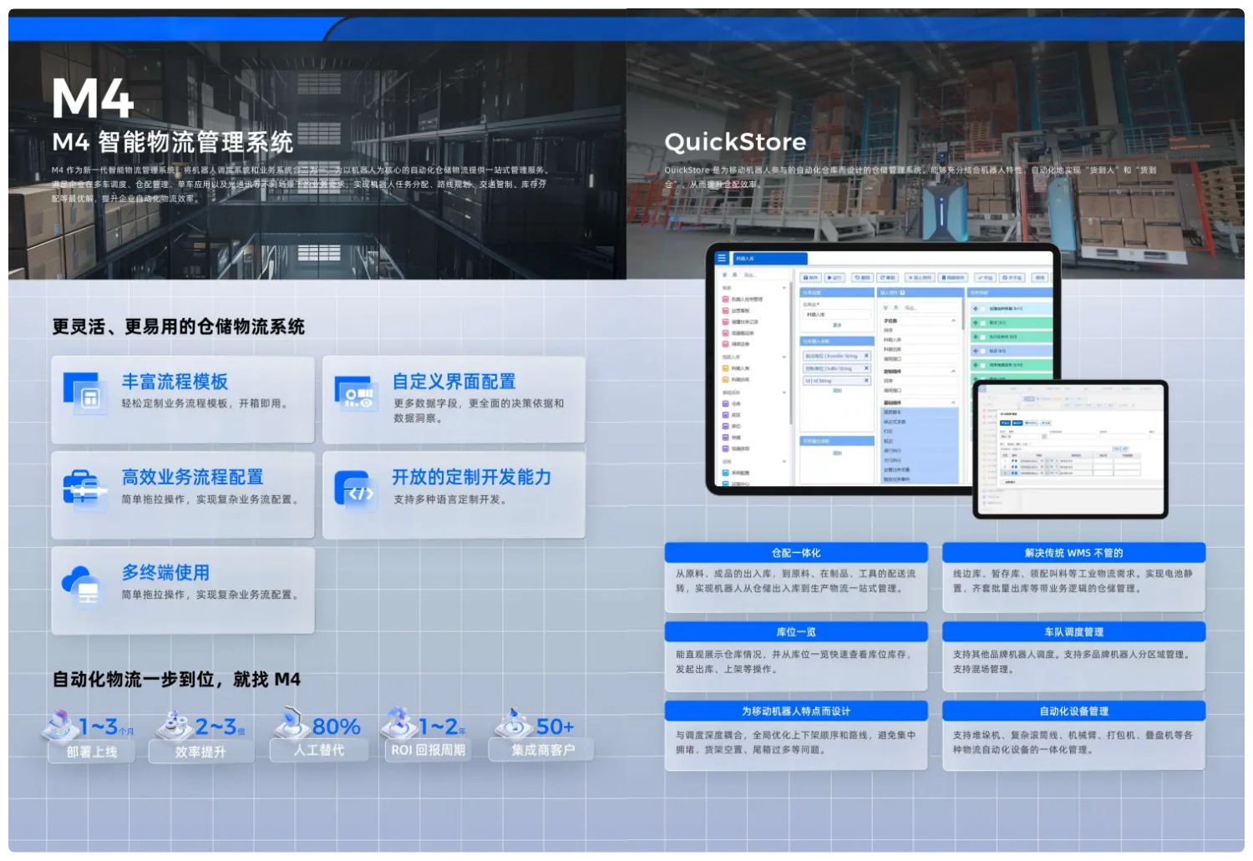This screenshot has width=1253, height=861.
Task: Click the 1~3 months figure
Action: [107, 727]
